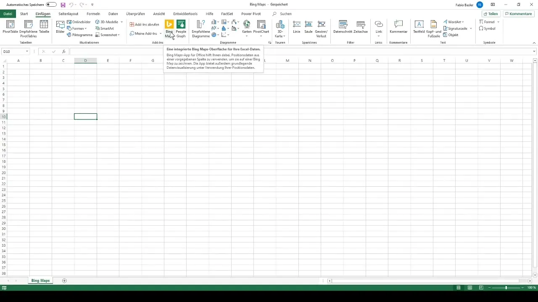Click the insert function fx button

pos(64,52)
